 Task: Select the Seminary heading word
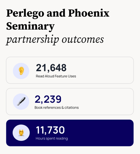pos(30,26)
